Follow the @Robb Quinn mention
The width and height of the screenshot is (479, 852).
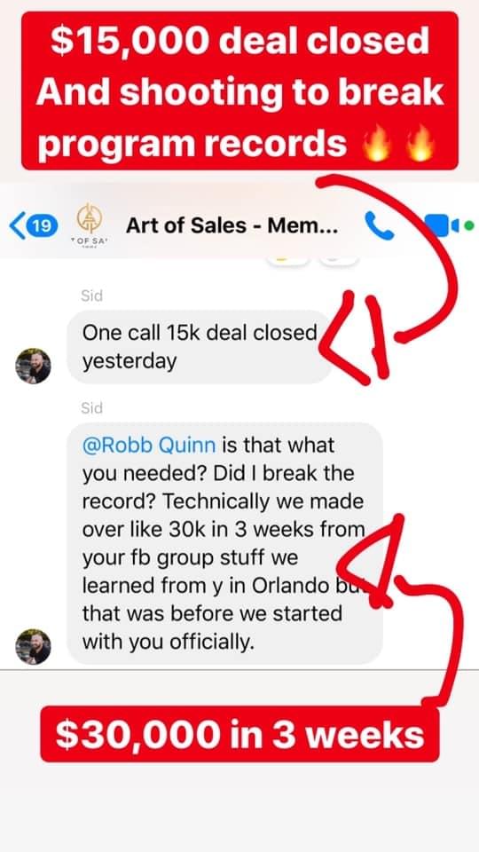(x=149, y=445)
